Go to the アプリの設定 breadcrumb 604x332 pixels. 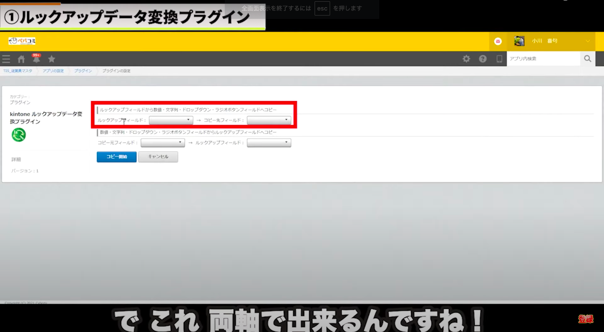tap(53, 71)
